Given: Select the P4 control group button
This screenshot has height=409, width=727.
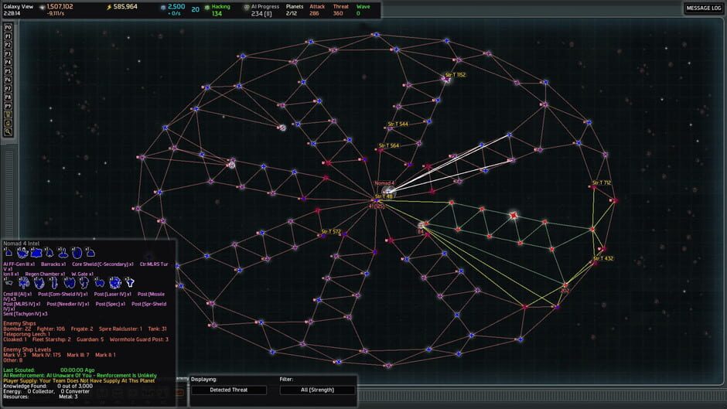Looking at the screenshot, I should (8, 62).
